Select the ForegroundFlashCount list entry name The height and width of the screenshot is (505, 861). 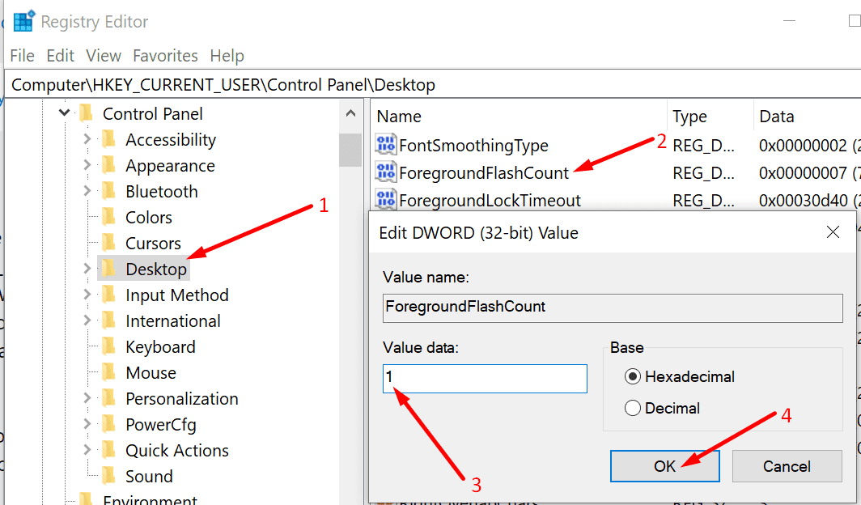coord(484,173)
